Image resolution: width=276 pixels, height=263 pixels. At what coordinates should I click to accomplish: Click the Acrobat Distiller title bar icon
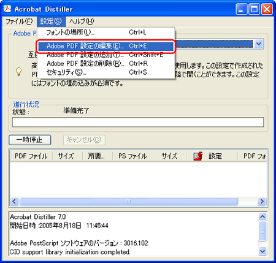point(7,9)
